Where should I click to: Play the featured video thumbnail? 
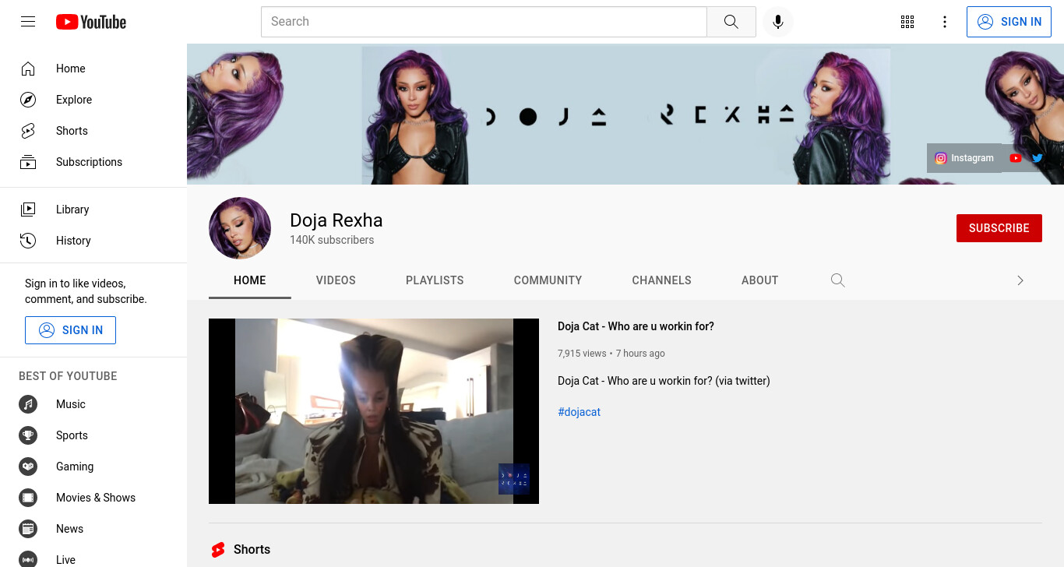coord(374,411)
